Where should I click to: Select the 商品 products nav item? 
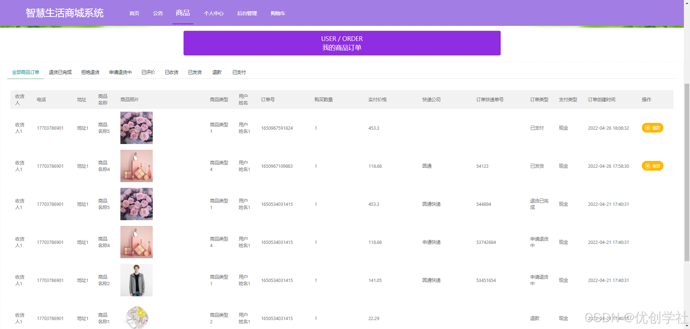coord(183,13)
